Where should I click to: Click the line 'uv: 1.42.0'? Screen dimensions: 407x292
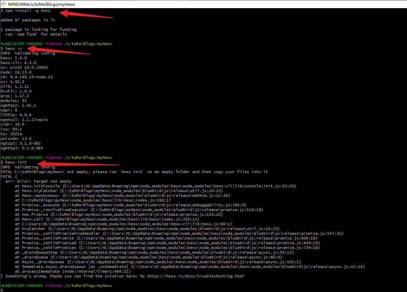(x=13, y=82)
